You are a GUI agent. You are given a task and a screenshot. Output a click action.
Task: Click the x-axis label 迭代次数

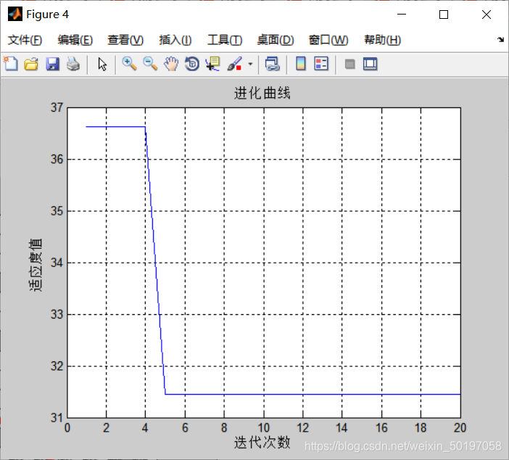tap(262, 443)
